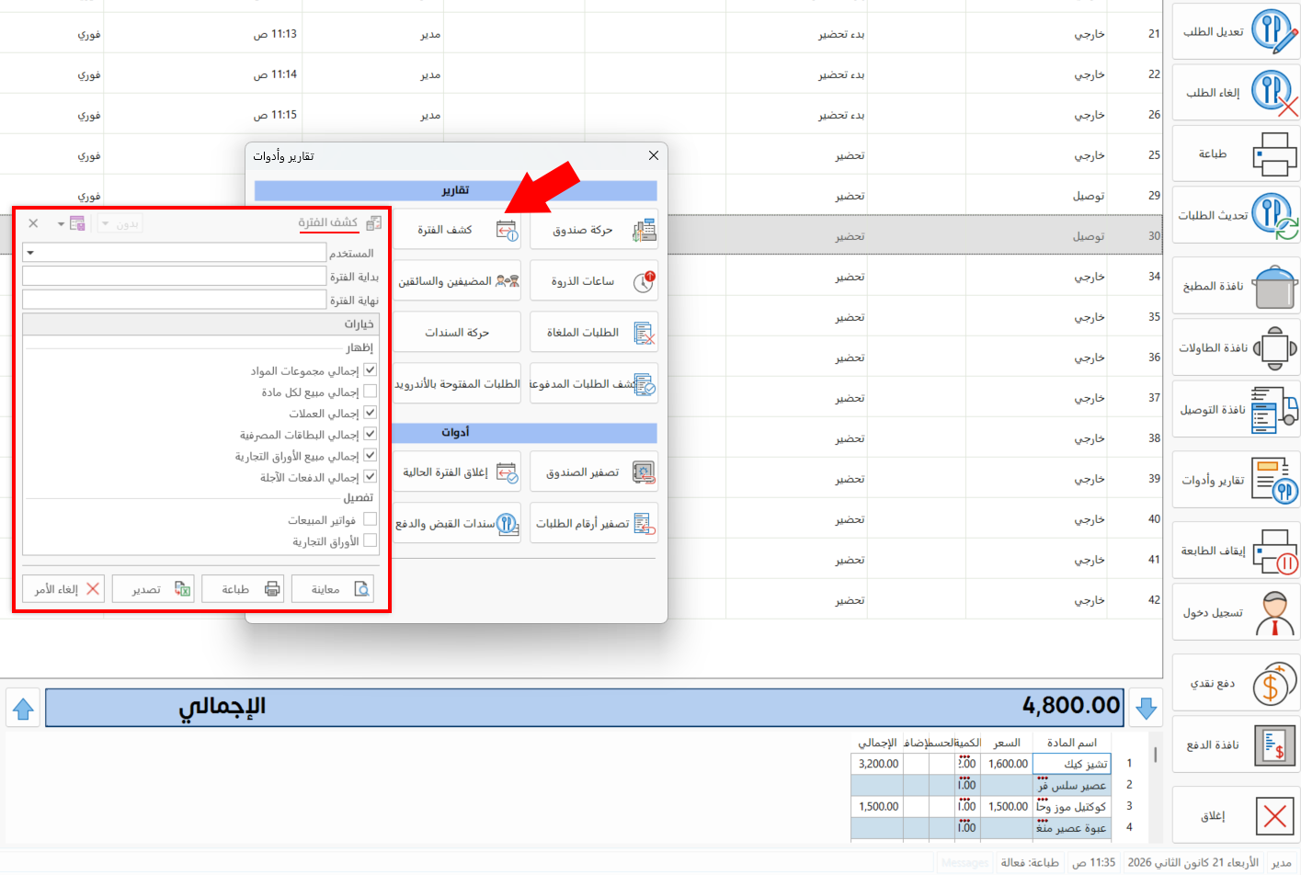Enable Sales Invoices (فواتير المبيعات) detail checkbox
1301x875 pixels.
[370, 519]
